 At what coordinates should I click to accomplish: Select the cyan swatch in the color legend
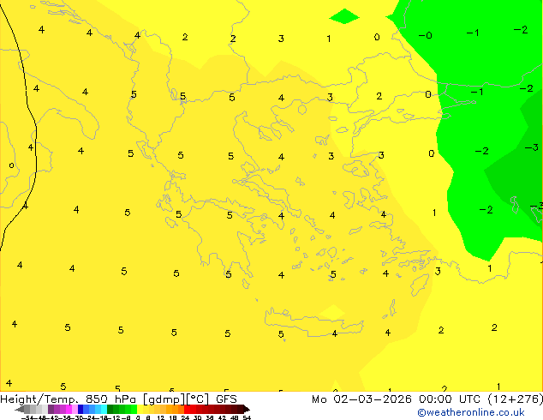(x=104, y=409)
